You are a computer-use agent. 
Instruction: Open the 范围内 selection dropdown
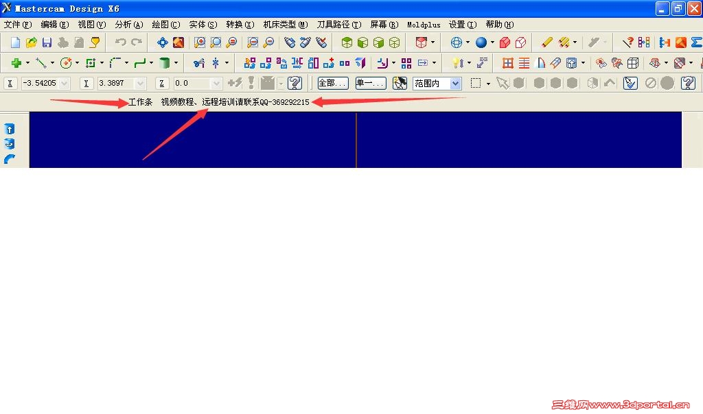(x=456, y=83)
